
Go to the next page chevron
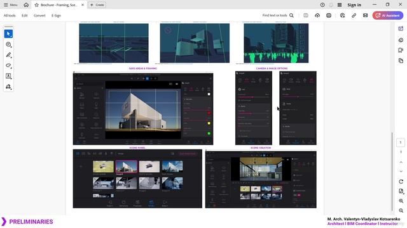point(401,171)
